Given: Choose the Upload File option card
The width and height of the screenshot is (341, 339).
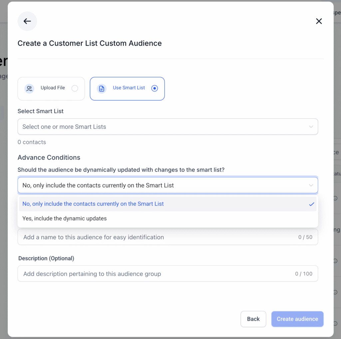Looking at the screenshot, I should [51, 89].
